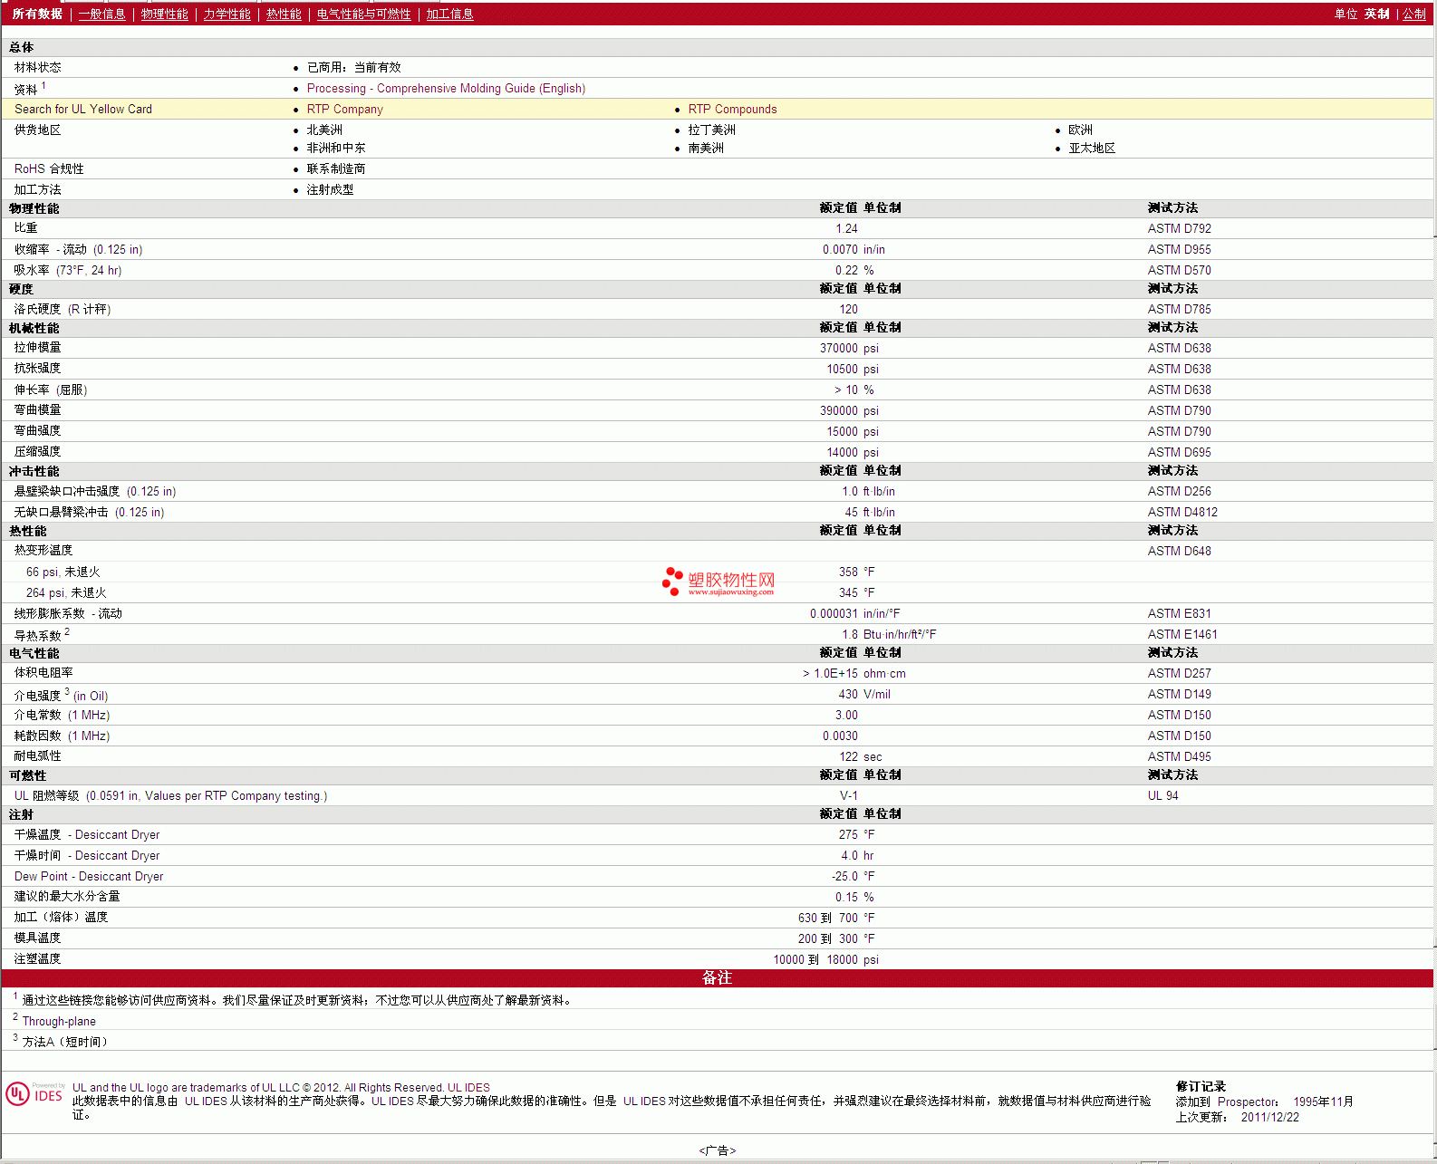
Task: Select the 英制 unit option
Action: pyautogui.click(x=1377, y=14)
